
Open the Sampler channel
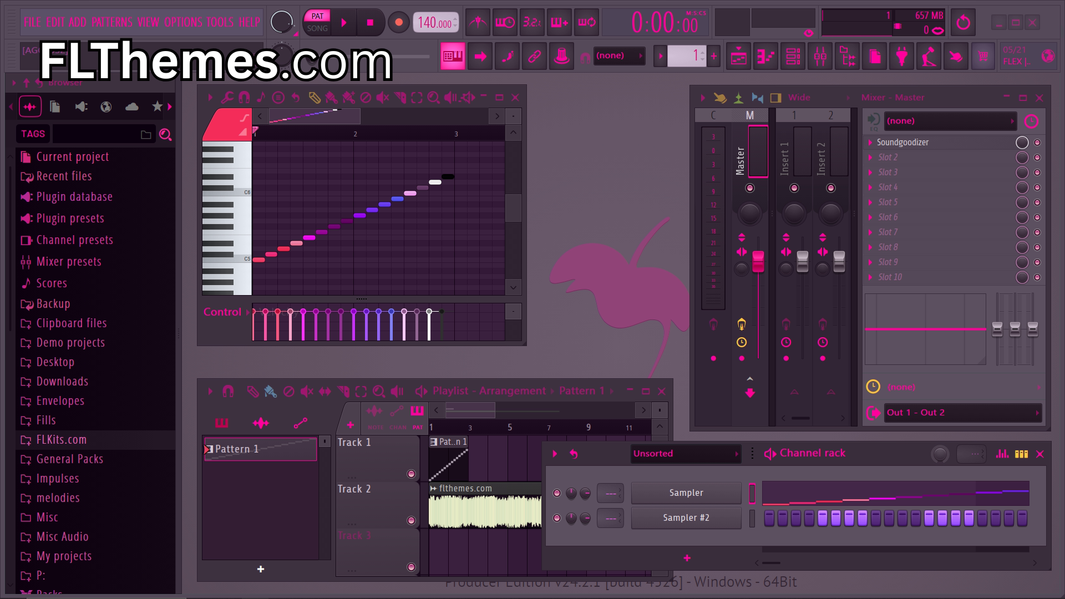tap(686, 493)
